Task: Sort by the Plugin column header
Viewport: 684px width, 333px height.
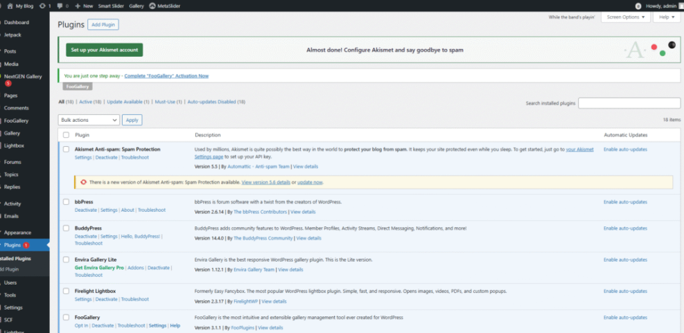Action: [x=82, y=135]
